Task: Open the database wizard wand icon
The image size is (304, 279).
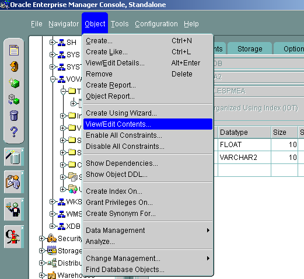Action: coord(14,157)
